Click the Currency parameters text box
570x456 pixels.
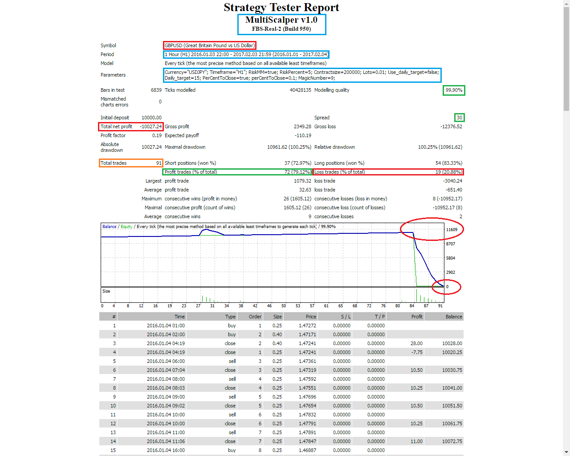302,75
